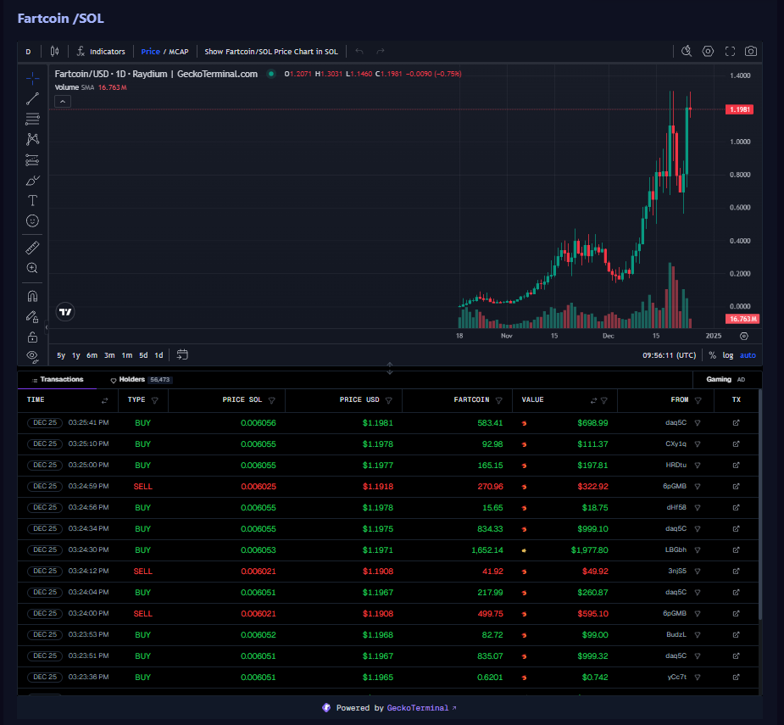Switch chart to MCAP view

click(x=179, y=52)
